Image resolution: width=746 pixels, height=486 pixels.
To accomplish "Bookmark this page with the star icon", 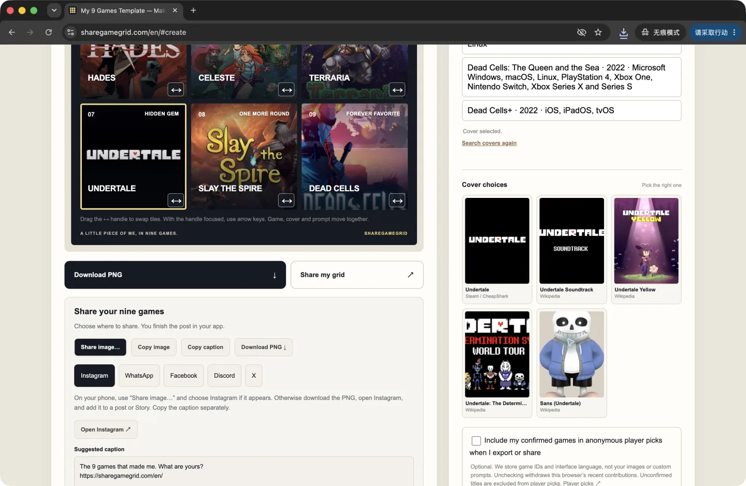I will pos(598,32).
